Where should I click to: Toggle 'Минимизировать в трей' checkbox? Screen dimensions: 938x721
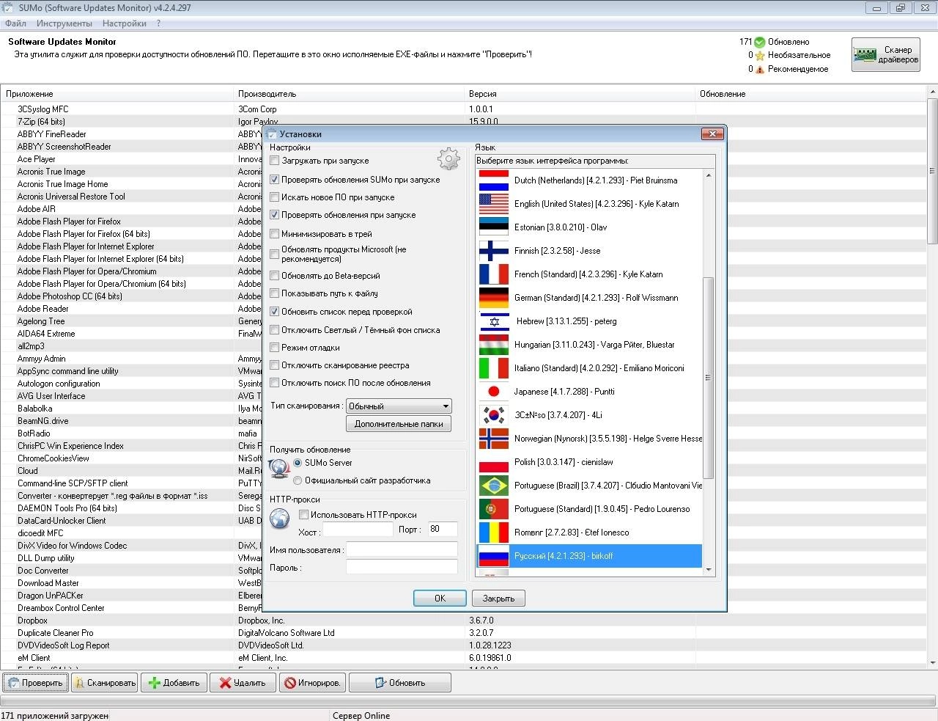275,234
